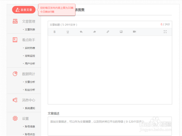Click the daily publish limit tooltip
Viewport: 182px width, 136px height.
[x=57, y=10]
